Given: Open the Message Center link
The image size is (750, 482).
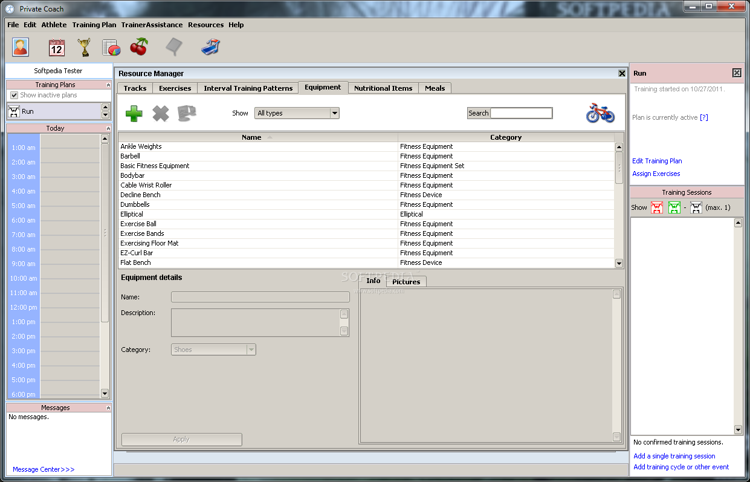Looking at the screenshot, I should click(x=44, y=469).
